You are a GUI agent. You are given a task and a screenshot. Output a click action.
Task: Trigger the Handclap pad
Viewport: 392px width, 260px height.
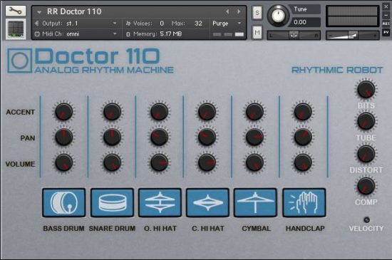tap(304, 202)
